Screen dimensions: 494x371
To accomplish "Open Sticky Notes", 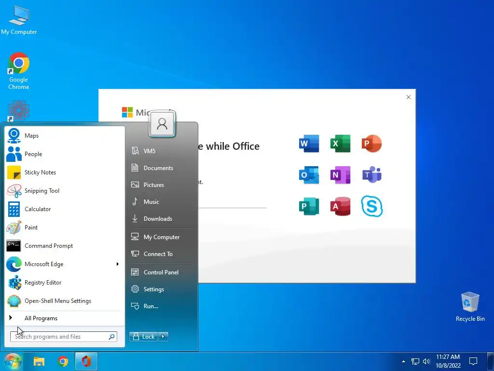I will click(65, 172).
